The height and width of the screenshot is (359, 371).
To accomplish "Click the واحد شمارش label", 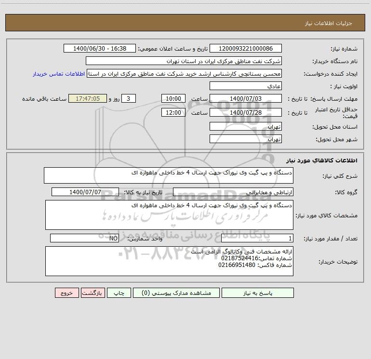I will click(145, 239).
